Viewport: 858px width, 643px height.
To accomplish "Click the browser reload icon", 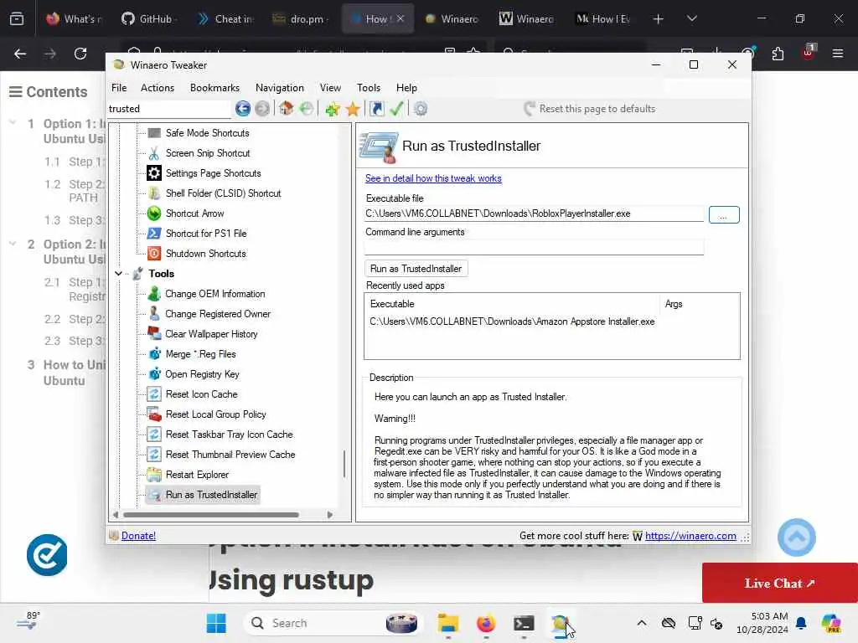I will [x=80, y=54].
